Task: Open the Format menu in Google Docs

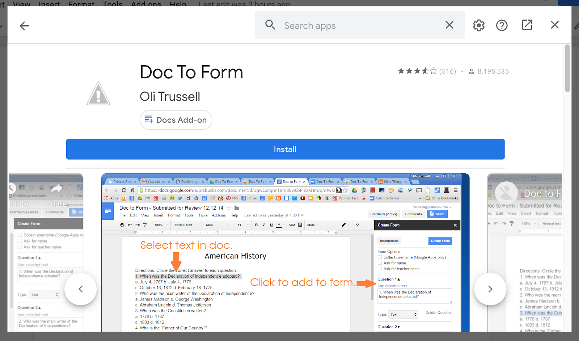Action: click(174, 215)
